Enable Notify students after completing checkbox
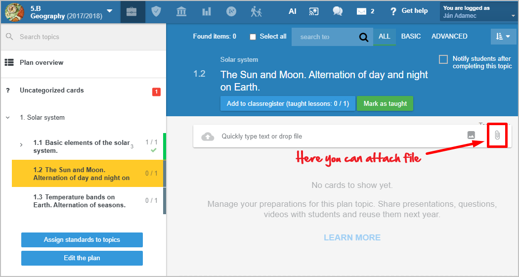The height and width of the screenshot is (277, 519). click(x=443, y=59)
